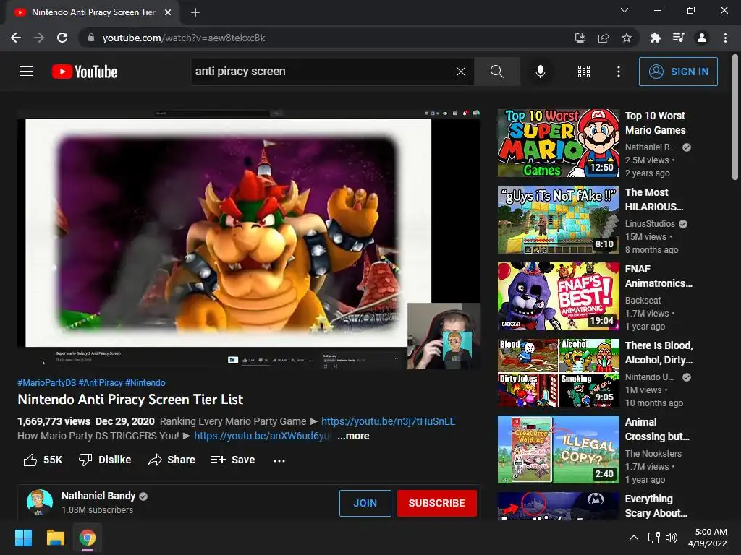Click the main video player

tap(249, 238)
